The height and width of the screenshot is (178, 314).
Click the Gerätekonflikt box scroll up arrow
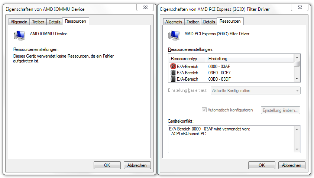tap(297, 129)
